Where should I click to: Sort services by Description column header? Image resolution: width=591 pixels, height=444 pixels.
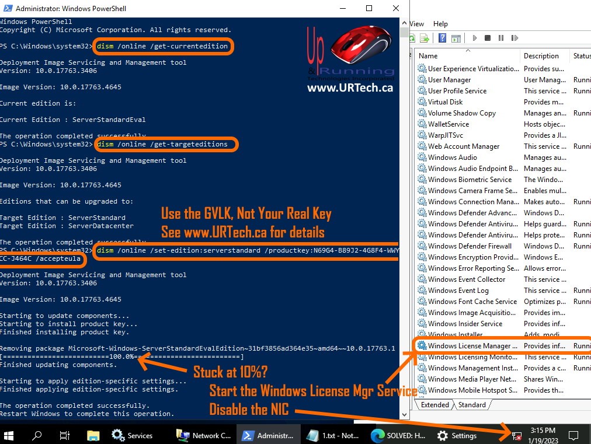pyautogui.click(x=543, y=56)
